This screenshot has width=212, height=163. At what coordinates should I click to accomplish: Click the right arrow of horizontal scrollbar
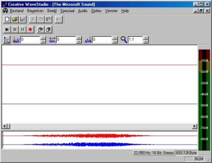[x=195, y=126]
